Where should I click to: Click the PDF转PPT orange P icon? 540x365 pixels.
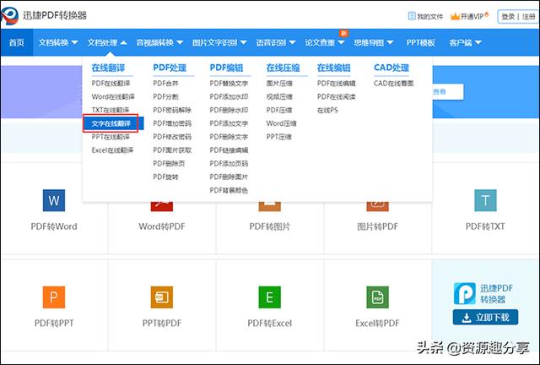coord(54,297)
